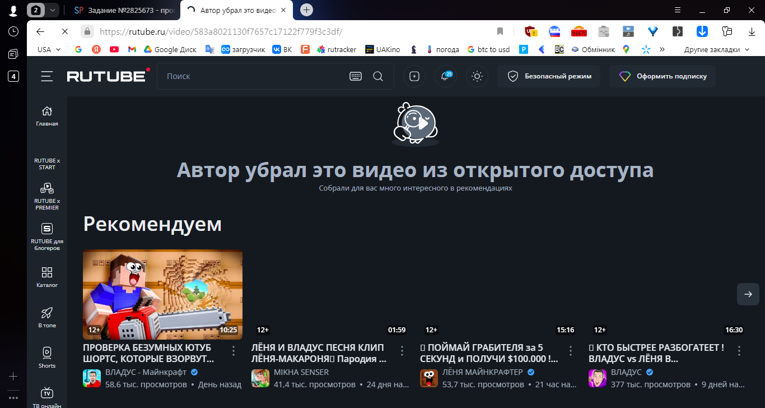The width and height of the screenshot is (765, 408).
Task: Open options for ЛЁНЯ И ВЛАДУС ПЕСНЯ video
Action: (402, 351)
